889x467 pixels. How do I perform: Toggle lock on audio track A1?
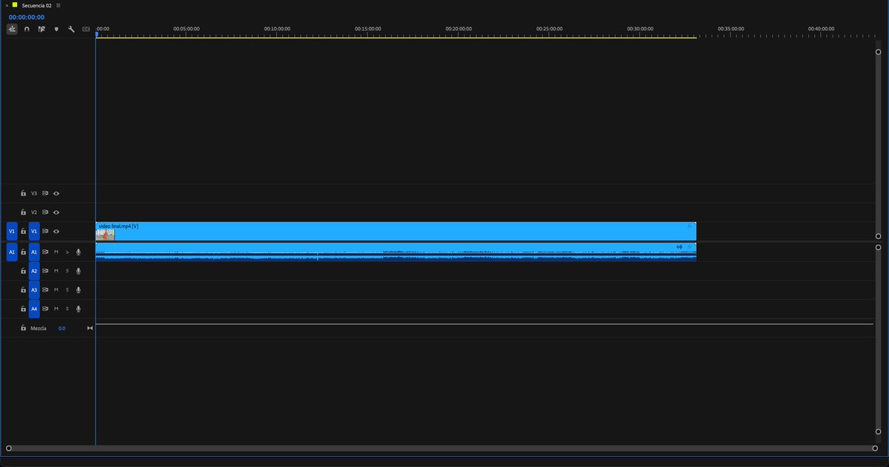[x=23, y=252]
